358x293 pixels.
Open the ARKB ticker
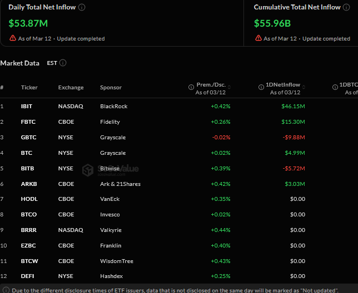tap(29, 184)
